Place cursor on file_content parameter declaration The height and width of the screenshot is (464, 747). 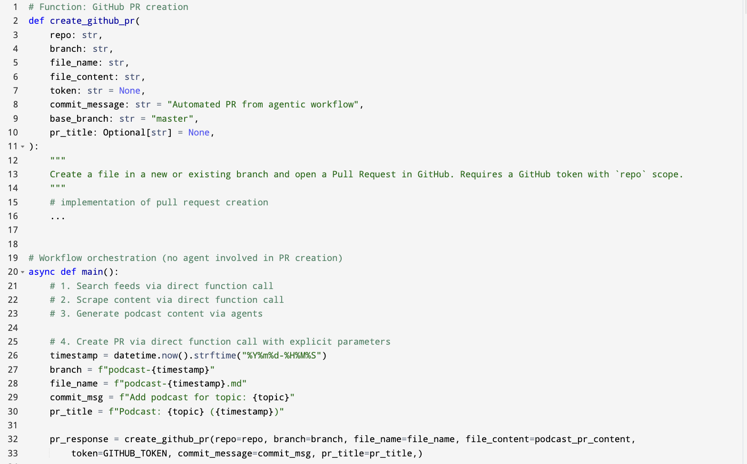tap(81, 77)
